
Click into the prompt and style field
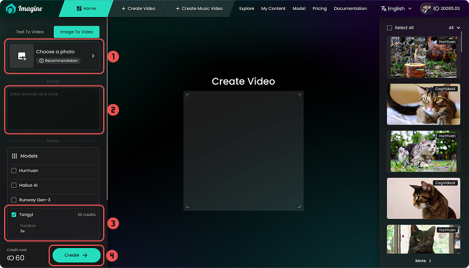53,109
